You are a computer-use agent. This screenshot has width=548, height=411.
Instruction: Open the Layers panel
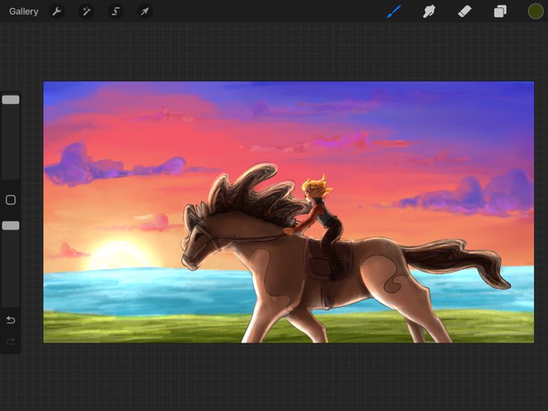pos(500,11)
